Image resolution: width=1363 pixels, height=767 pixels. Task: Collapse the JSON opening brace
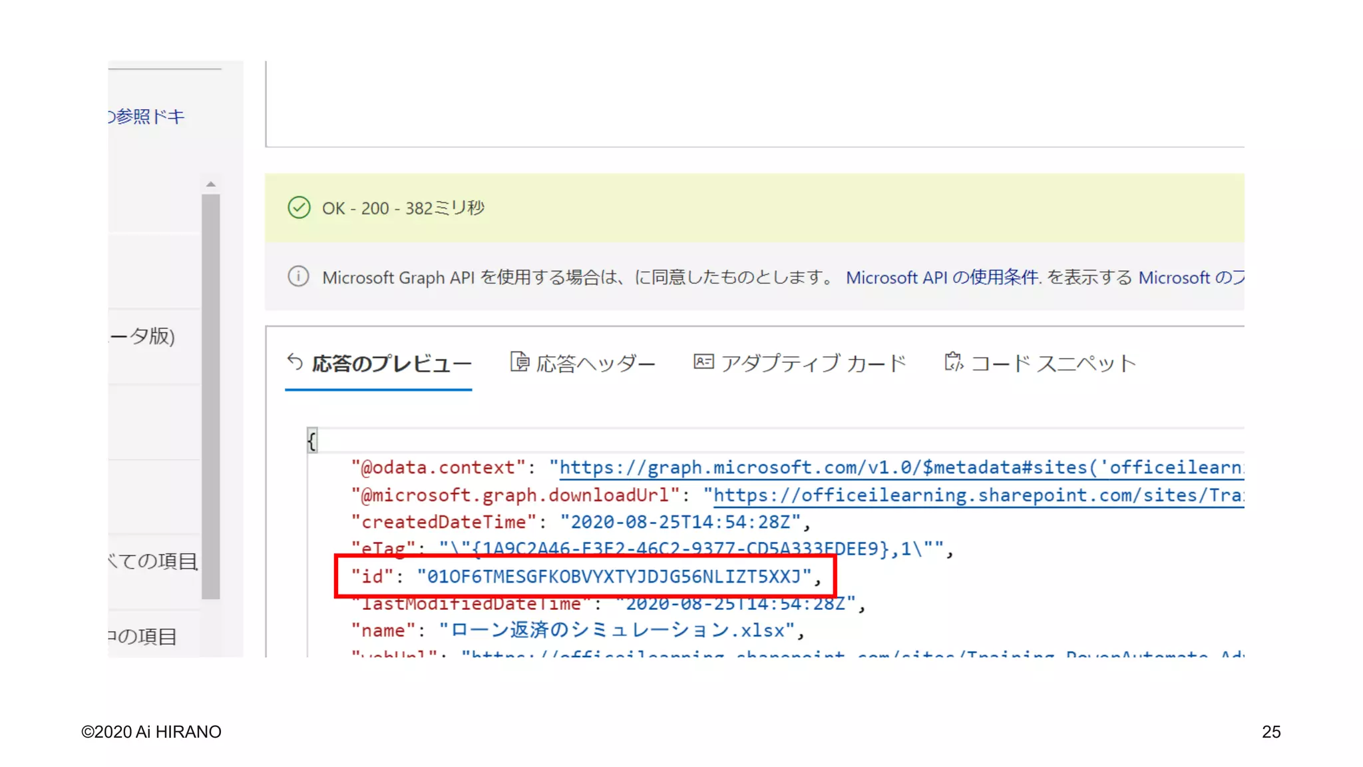[311, 440]
